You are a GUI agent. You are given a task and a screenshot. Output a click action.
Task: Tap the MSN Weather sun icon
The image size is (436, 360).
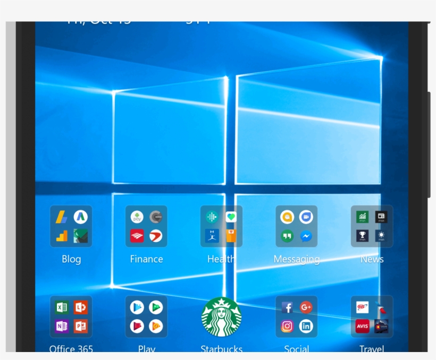coord(381,236)
